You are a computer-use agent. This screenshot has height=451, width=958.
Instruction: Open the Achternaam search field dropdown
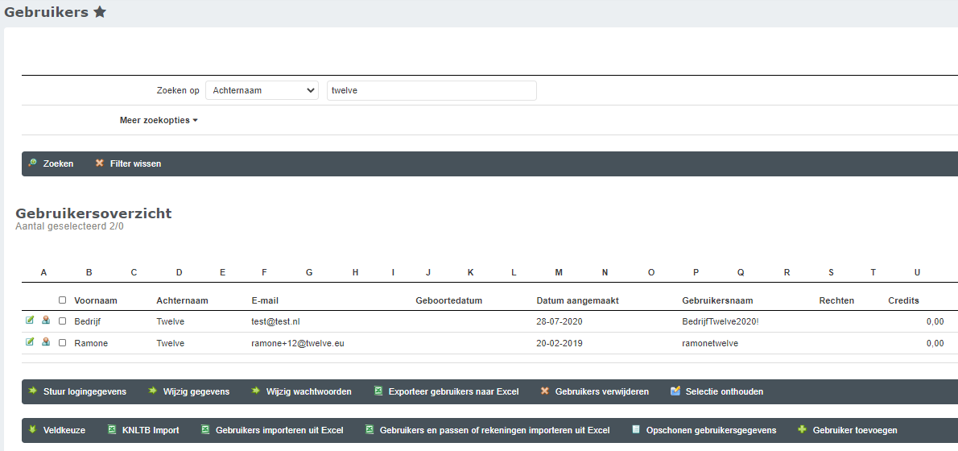[x=262, y=91]
